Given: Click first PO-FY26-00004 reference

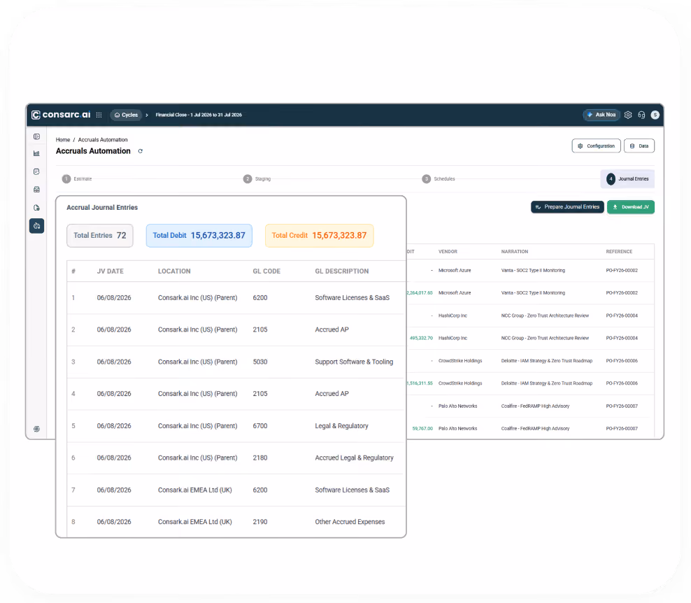Looking at the screenshot, I should coord(622,315).
